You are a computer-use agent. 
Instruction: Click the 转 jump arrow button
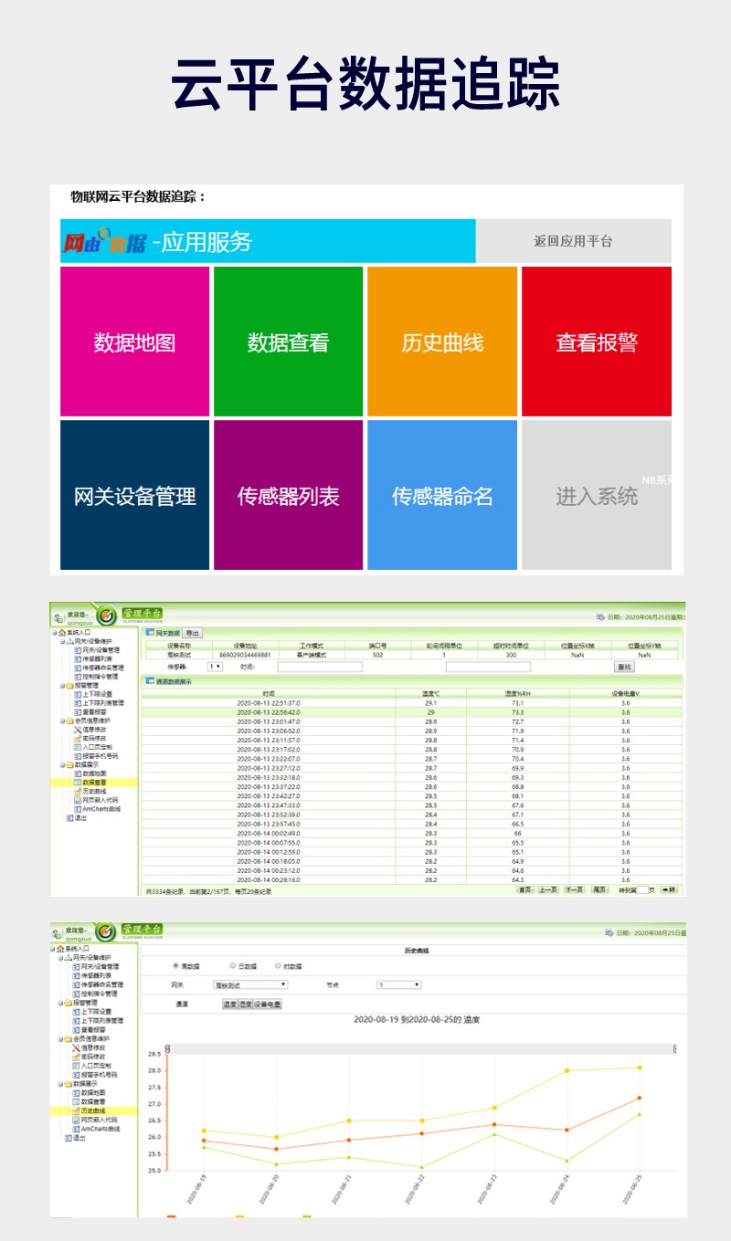point(670,889)
